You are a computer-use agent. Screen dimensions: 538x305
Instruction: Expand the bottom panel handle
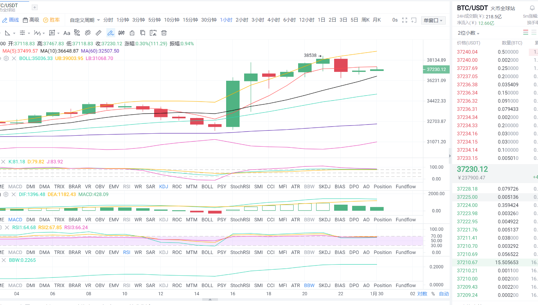pyautogui.click(x=210, y=299)
